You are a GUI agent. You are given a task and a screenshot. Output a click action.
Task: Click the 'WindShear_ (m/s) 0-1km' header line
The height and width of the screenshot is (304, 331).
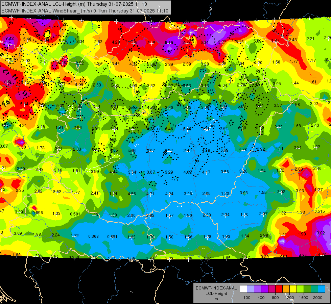coord(85,11)
